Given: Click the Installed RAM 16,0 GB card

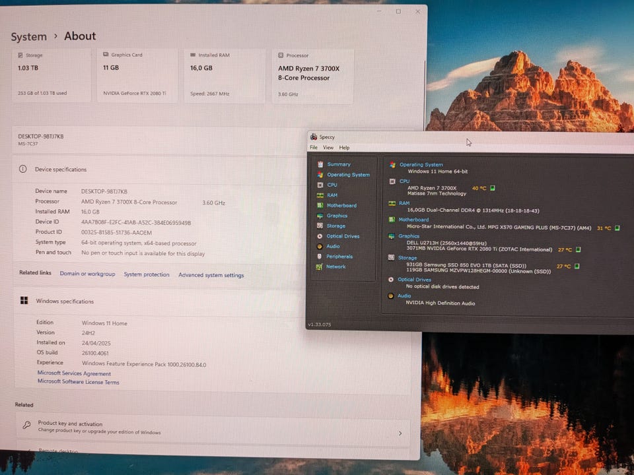Looking at the screenshot, I should (225, 76).
